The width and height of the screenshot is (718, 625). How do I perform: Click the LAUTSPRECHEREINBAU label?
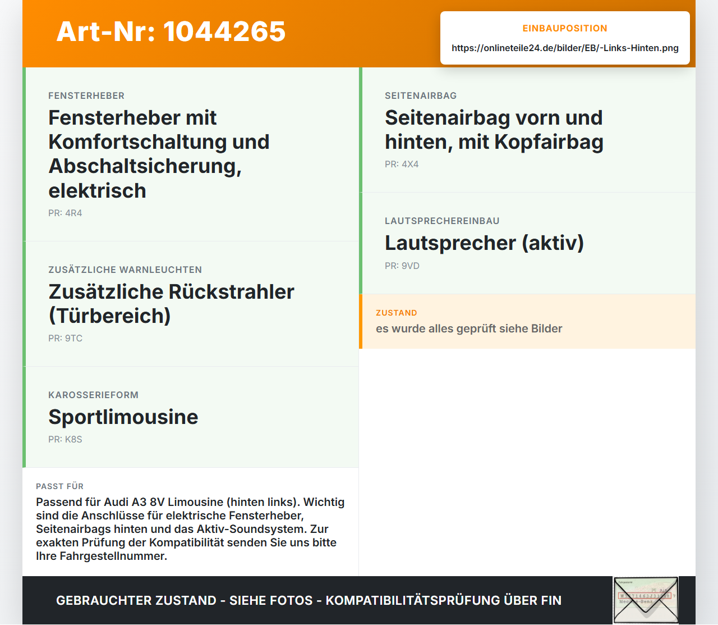[x=442, y=221]
